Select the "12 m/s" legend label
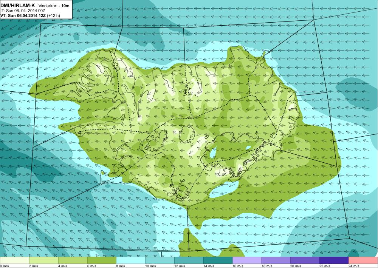Screen dimensions: 378x268 pyautogui.click(x=180, y=266)
